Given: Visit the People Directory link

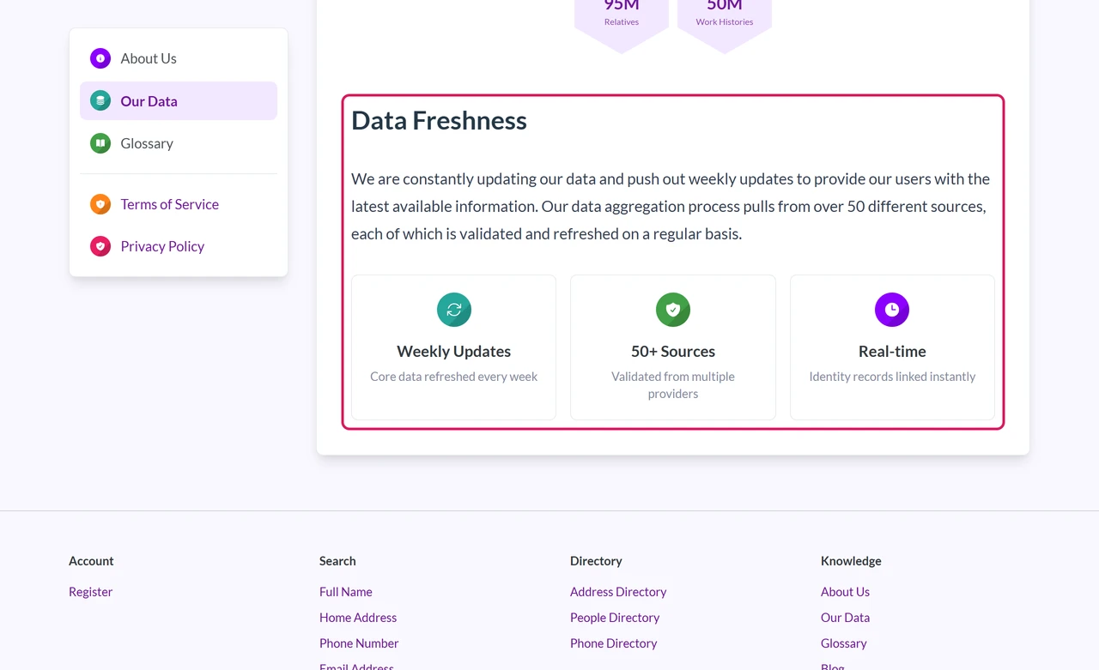Looking at the screenshot, I should tap(615, 618).
